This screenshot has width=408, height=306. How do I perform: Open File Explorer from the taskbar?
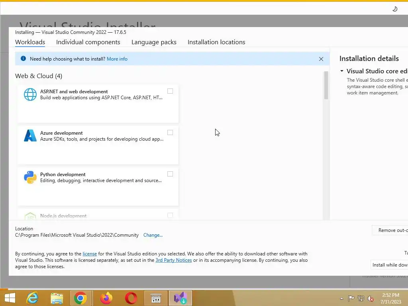(57, 298)
